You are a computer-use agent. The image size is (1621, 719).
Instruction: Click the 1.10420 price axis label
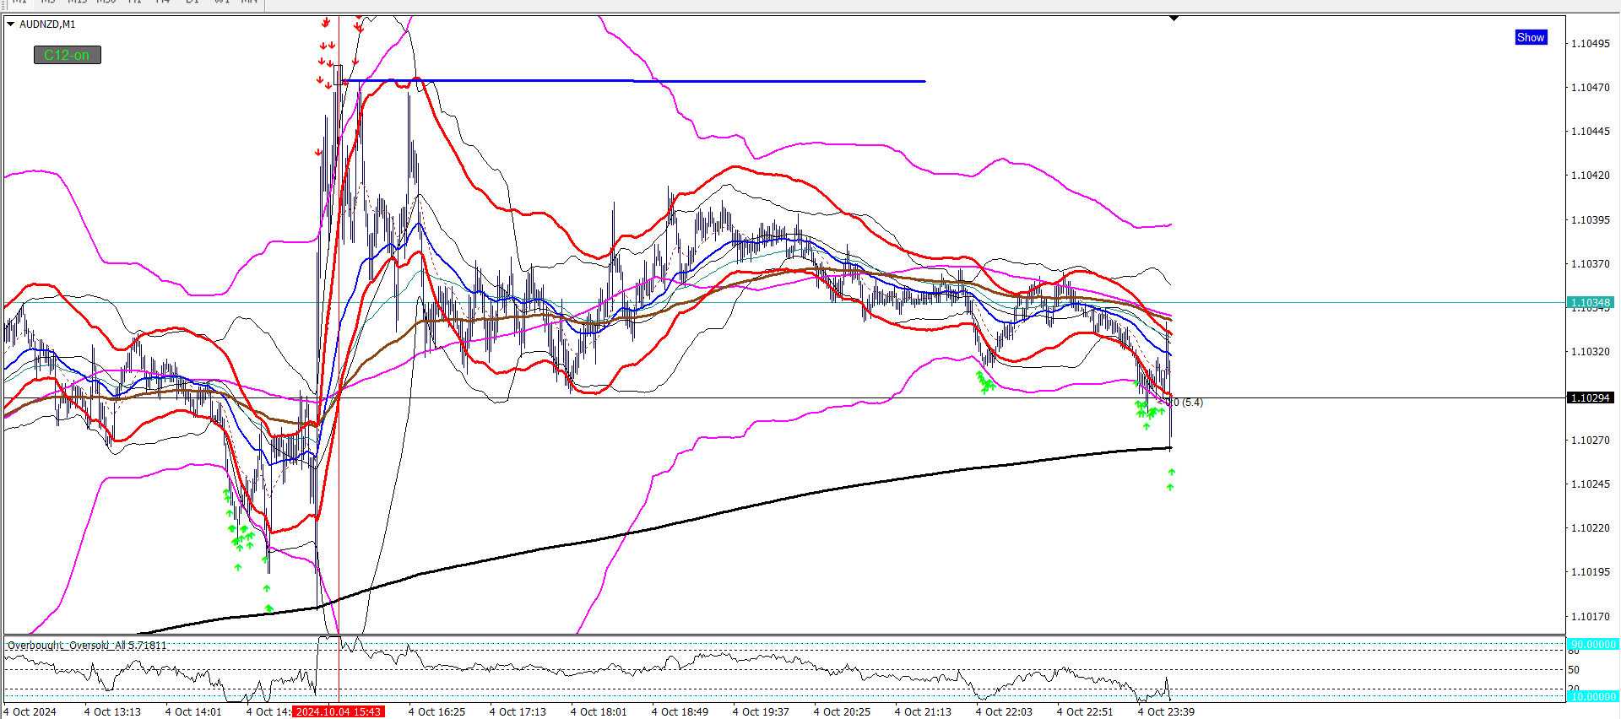pos(1591,176)
